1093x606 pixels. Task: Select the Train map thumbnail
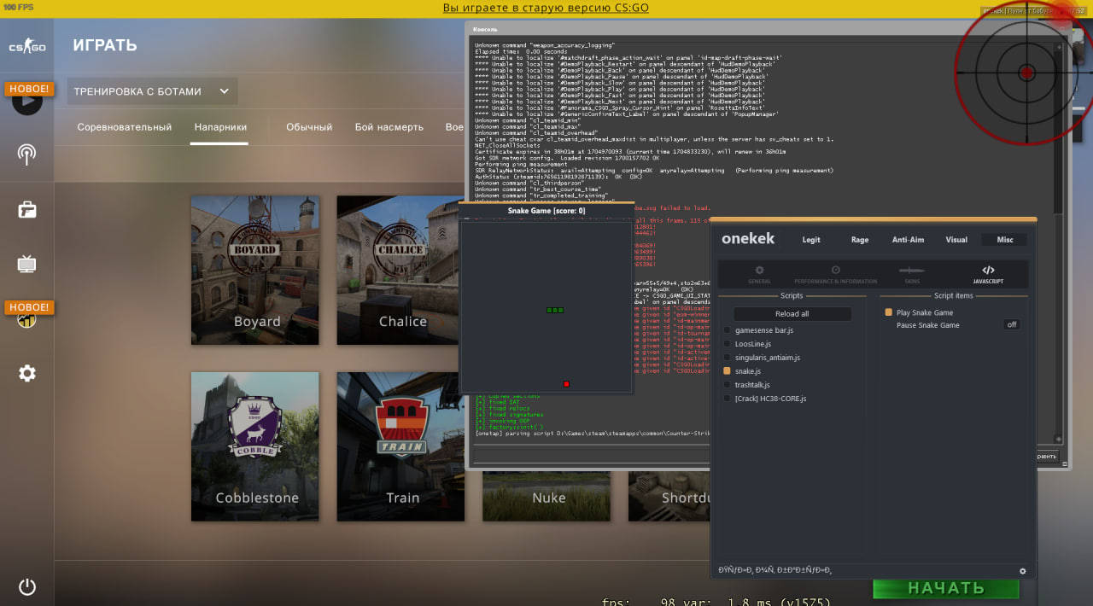401,446
